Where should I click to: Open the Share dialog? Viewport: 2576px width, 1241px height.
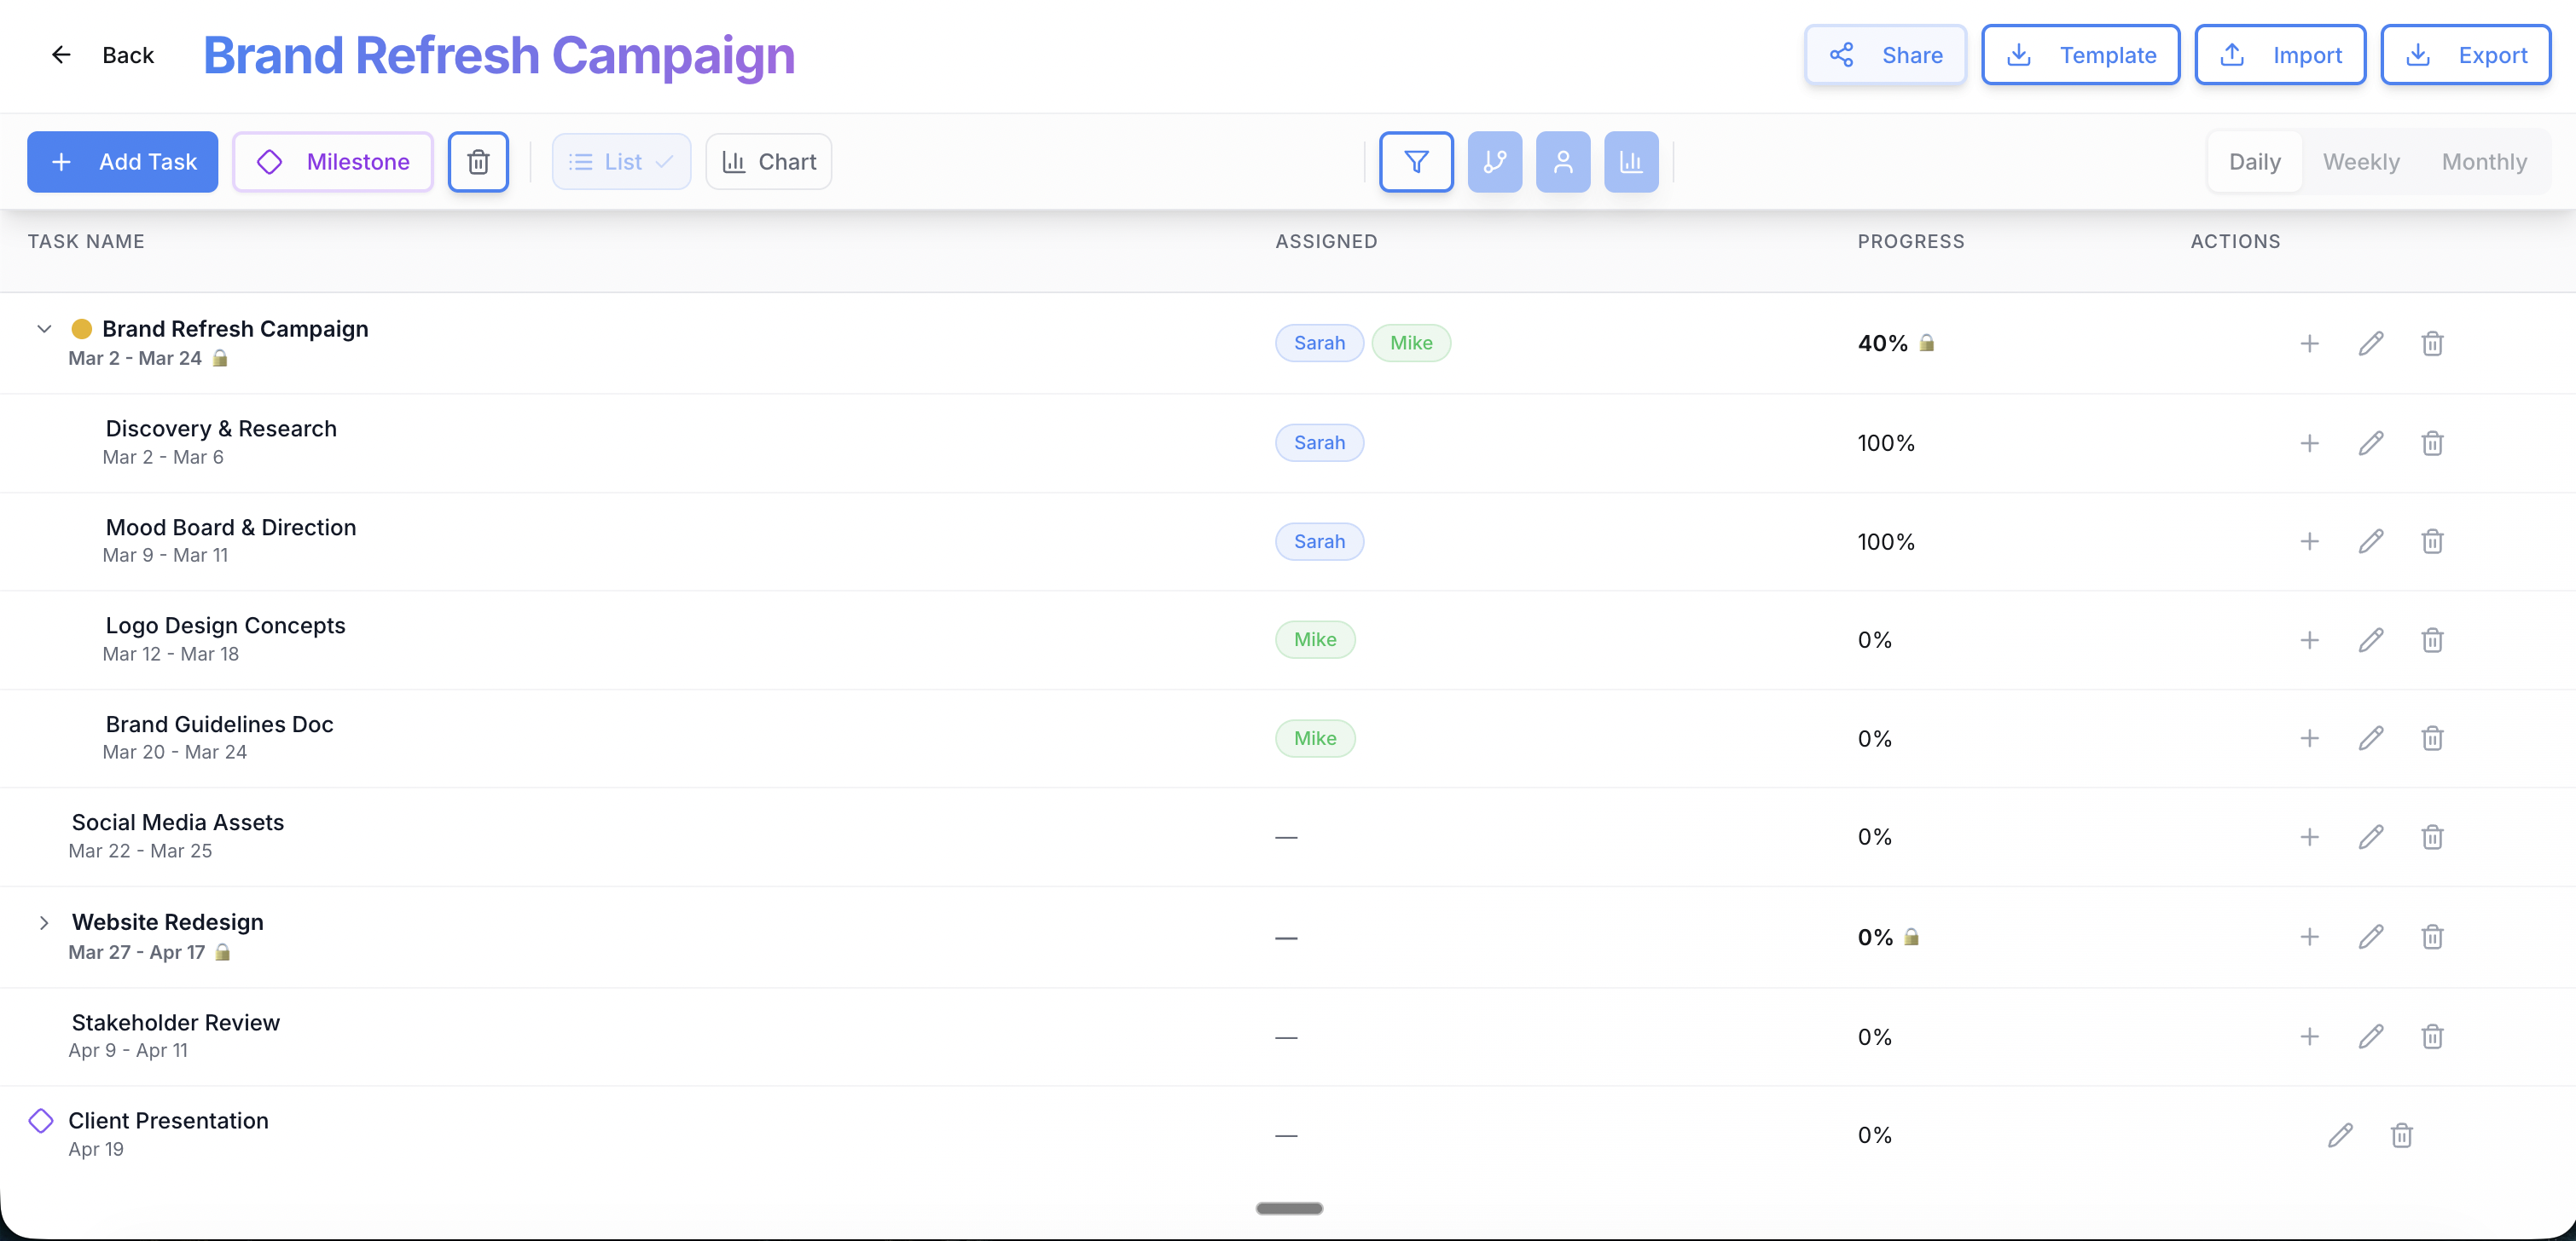coord(1885,55)
